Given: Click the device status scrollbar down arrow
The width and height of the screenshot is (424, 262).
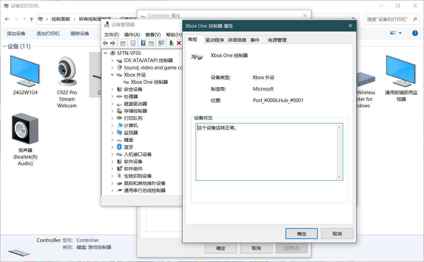Looking at the screenshot, I should tap(339, 177).
